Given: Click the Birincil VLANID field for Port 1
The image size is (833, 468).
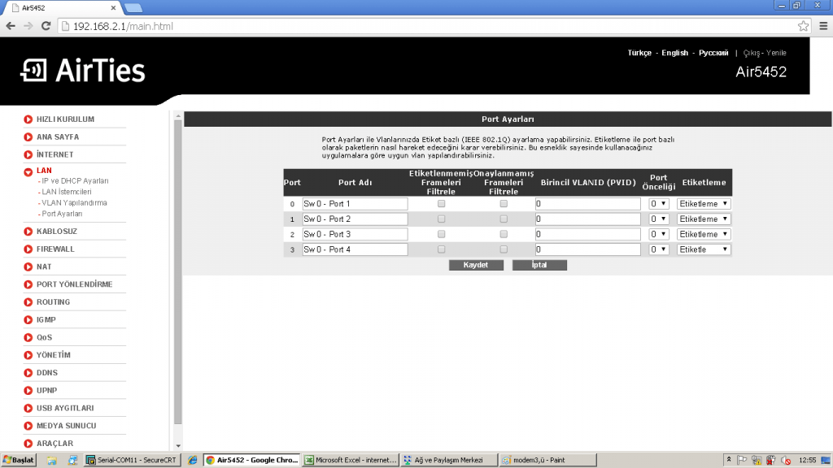Looking at the screenshot, I should [x=587, y=203].
